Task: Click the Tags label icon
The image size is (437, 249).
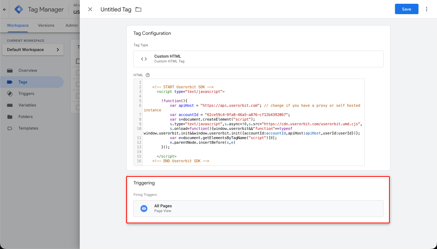Action: click(x=10, y=82)
